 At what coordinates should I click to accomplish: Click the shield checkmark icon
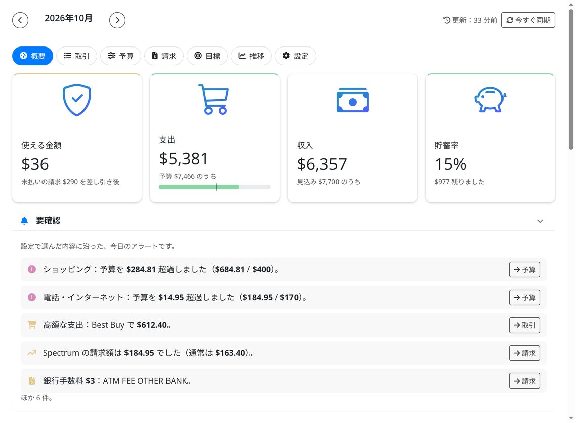pos(77,100)
